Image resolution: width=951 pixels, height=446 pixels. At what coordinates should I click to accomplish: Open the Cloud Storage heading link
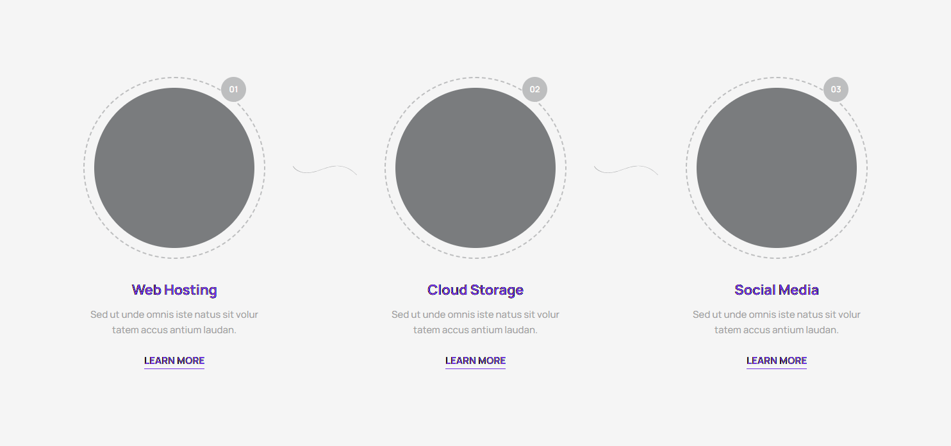tap(476, 290)
